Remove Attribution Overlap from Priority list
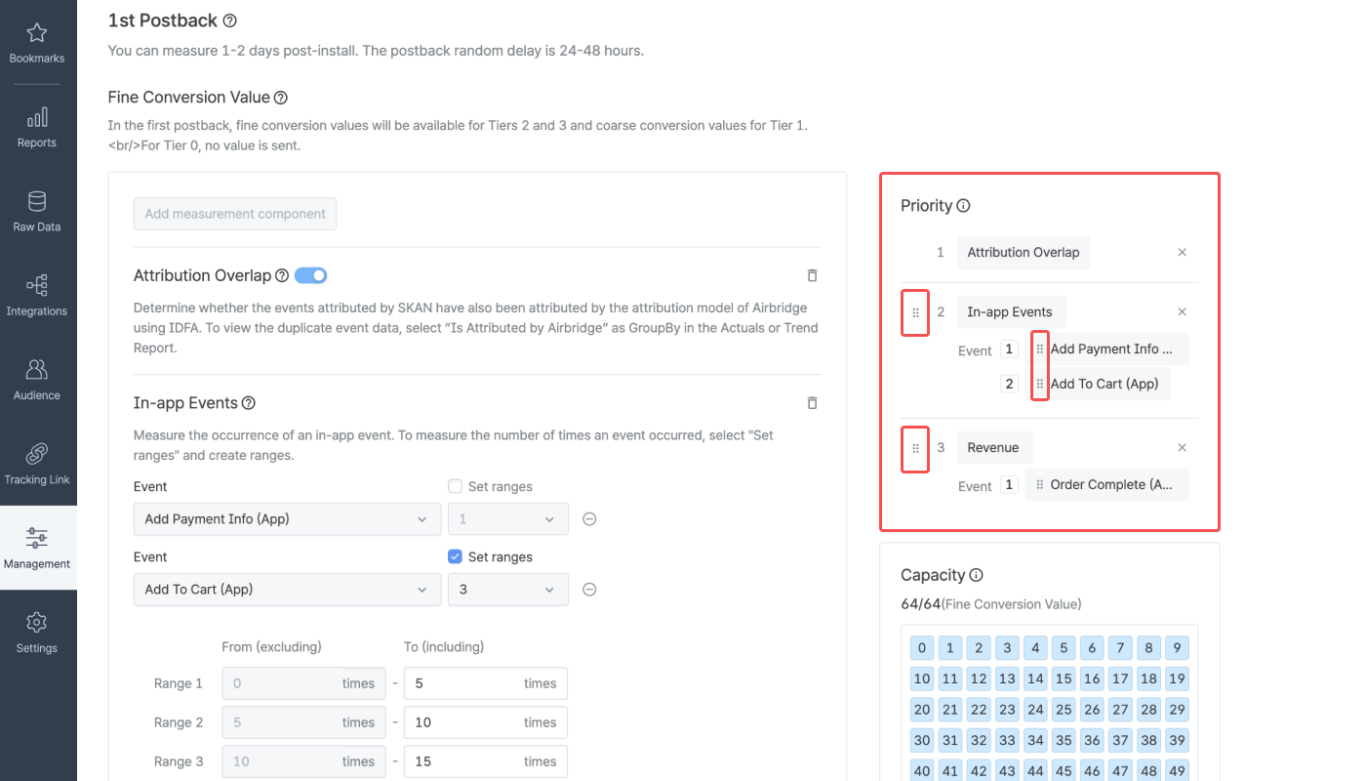 click(1182, 253)
